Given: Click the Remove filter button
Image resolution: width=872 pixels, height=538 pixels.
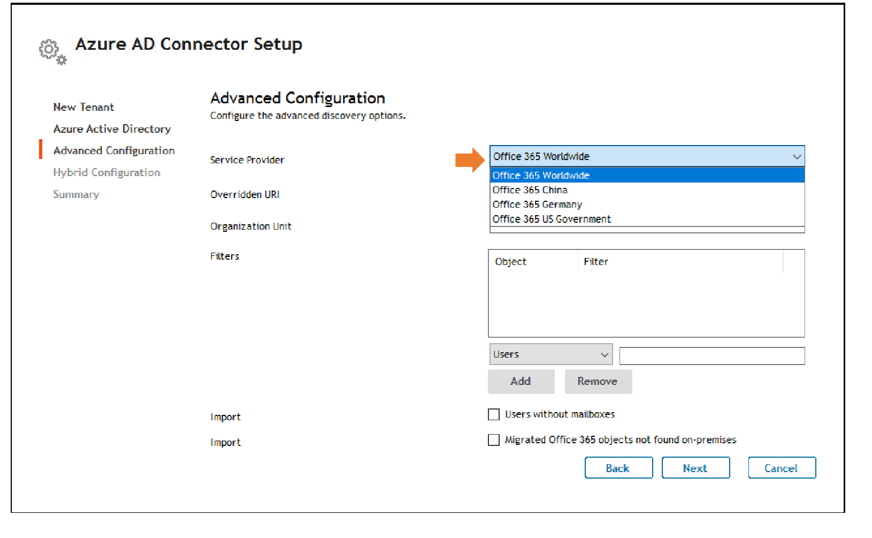Looking at the screenshot, I should click(x=598, y=381).
